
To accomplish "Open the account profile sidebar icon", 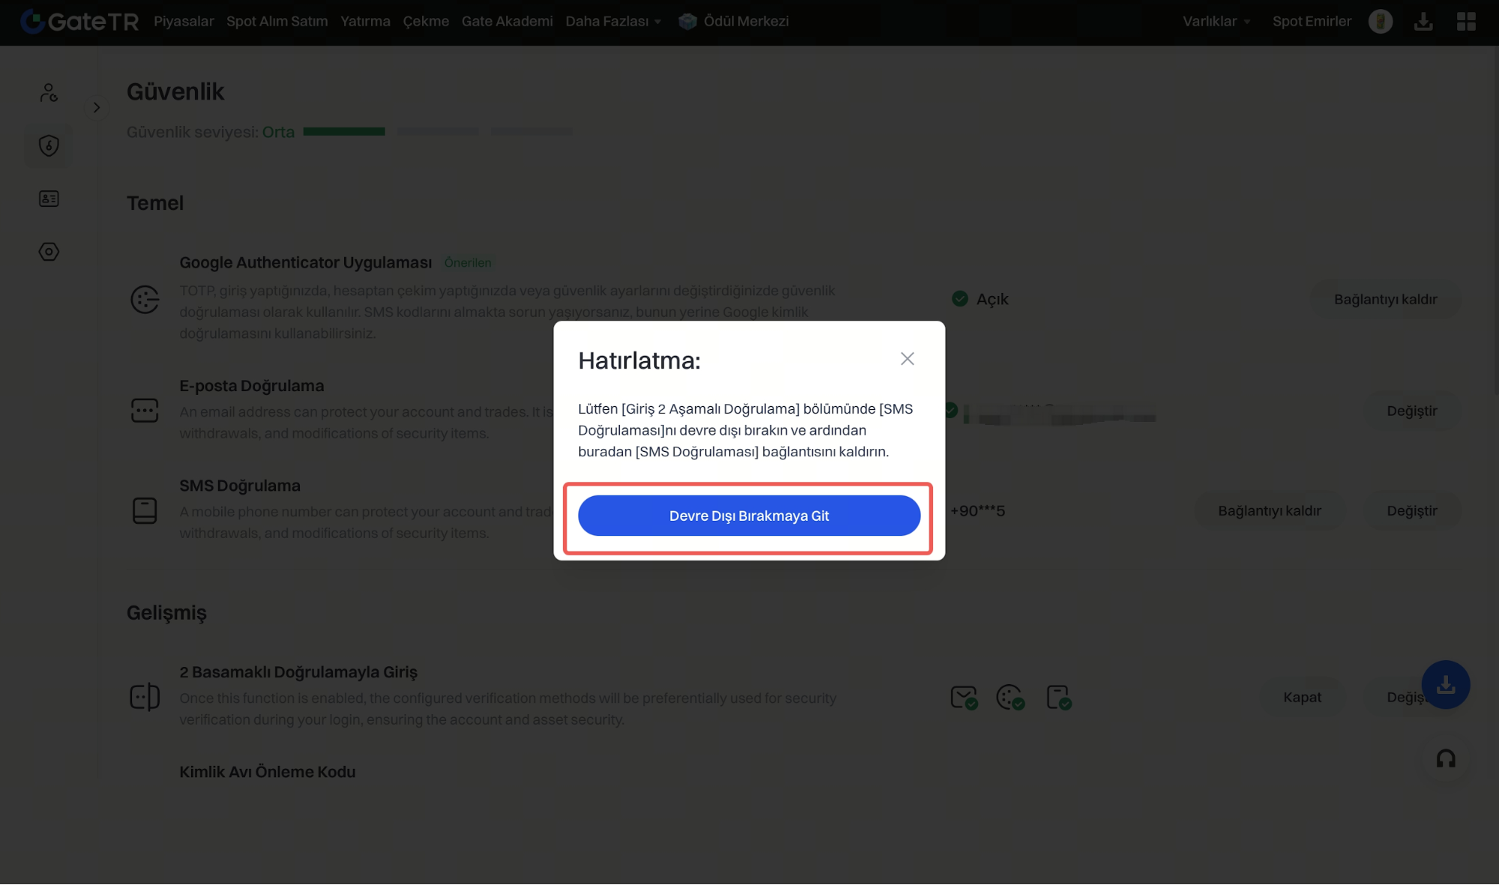I will (49, 92).
